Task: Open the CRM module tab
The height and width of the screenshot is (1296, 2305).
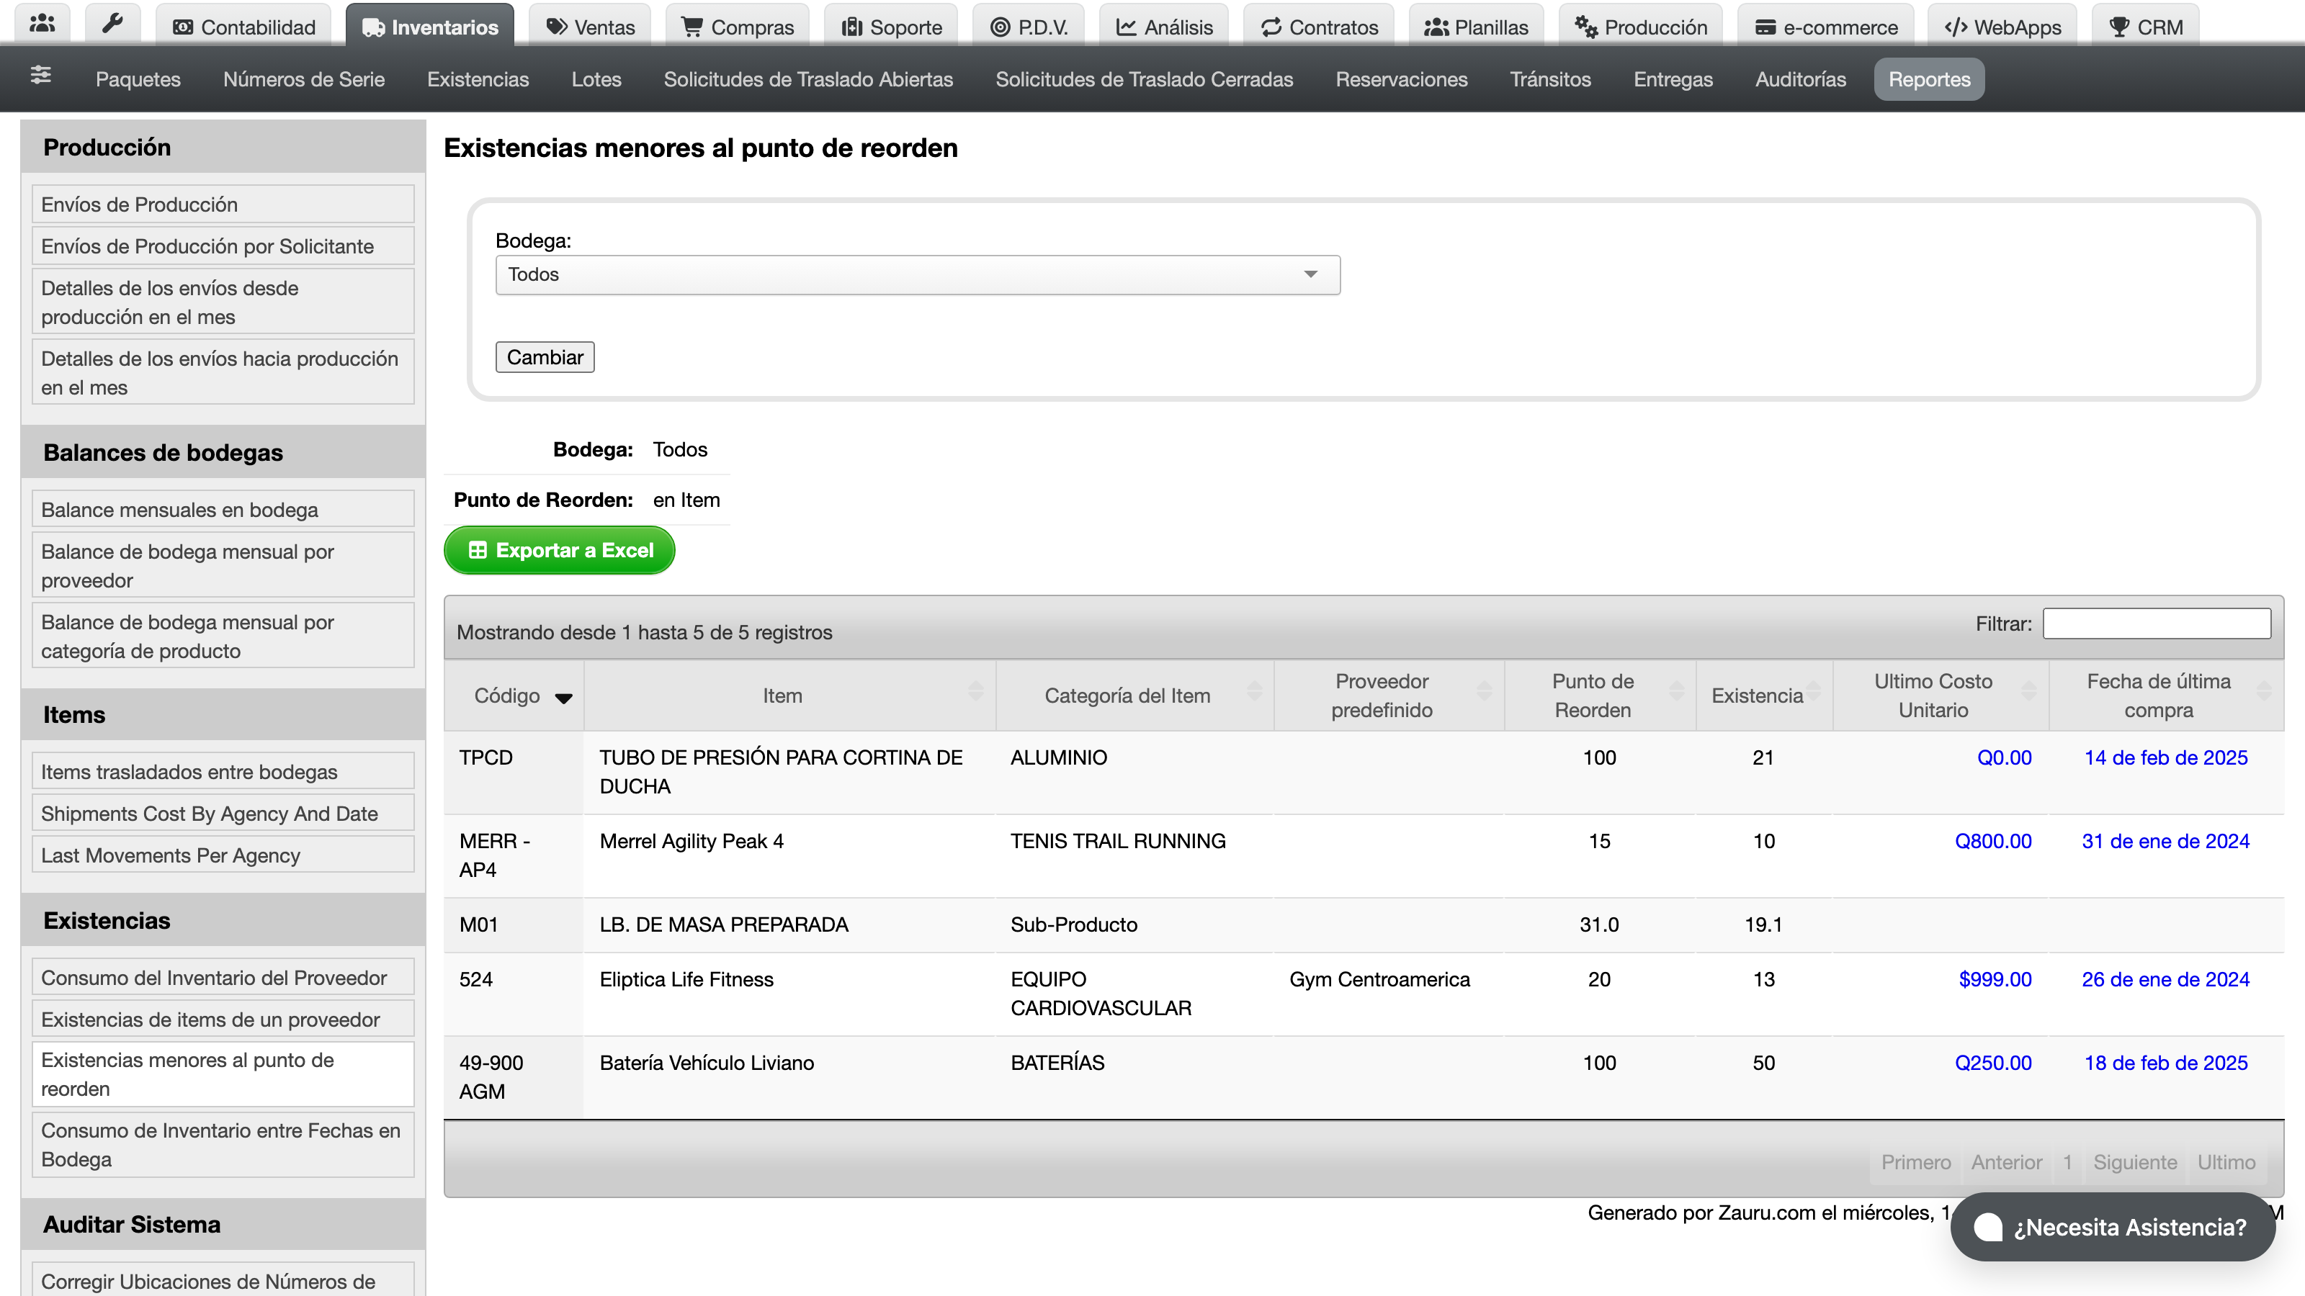Action: [x=2146, y=27]
